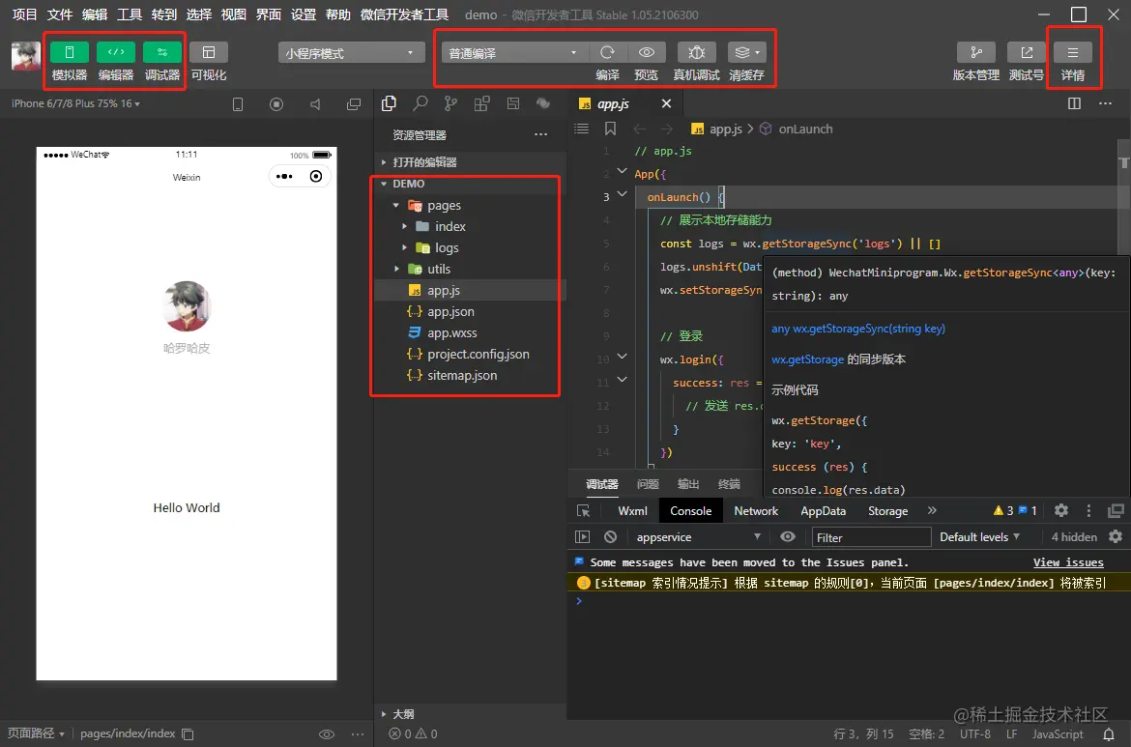Open the 详情 details panel
Image resolution: width=1131 pixels, height=747 pixels.
(1073, 52)
